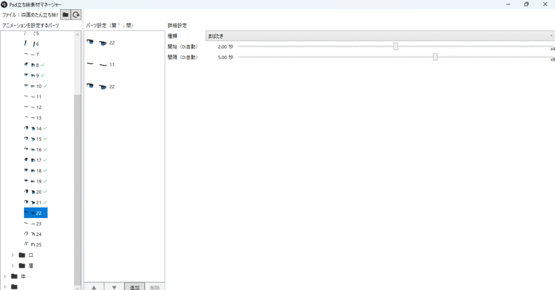Image resolution: width=555 pixels, height=290 pixels.
Task: Open the 種類 dropdown showing まばたき
Action: click(379, 36)
